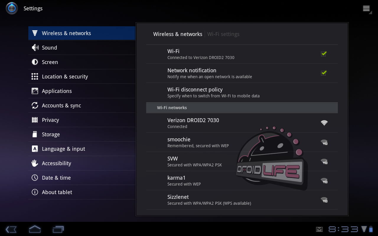The image size is (378, 236).
Task: Disable the Wi-Fi checkbox
Action: (x=324, y=54)
